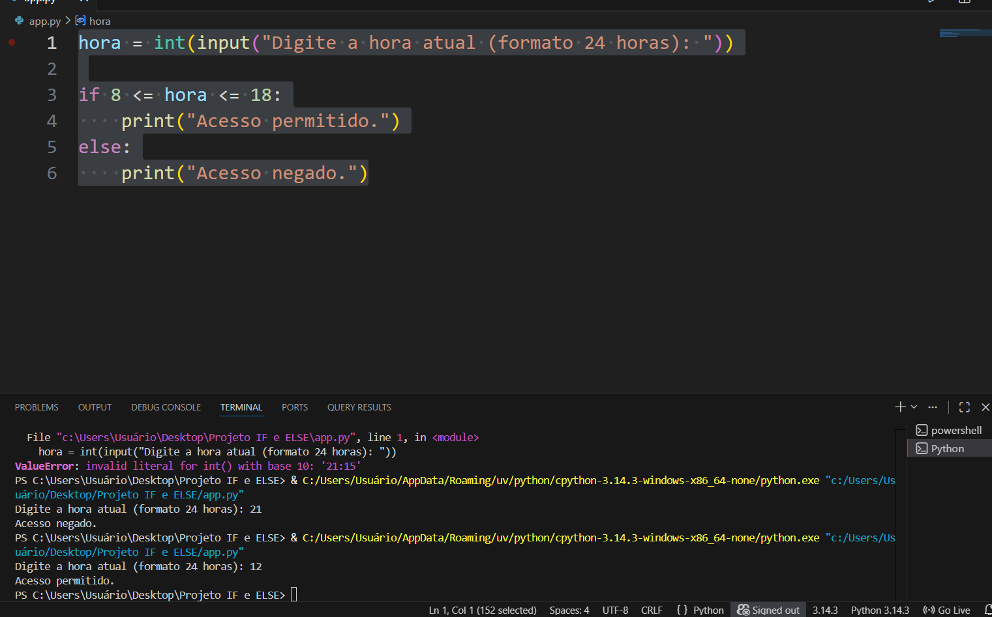Click the Signed out Copilot status icon
The width and height of the screenshot is (992, 617).
point(768,610)
